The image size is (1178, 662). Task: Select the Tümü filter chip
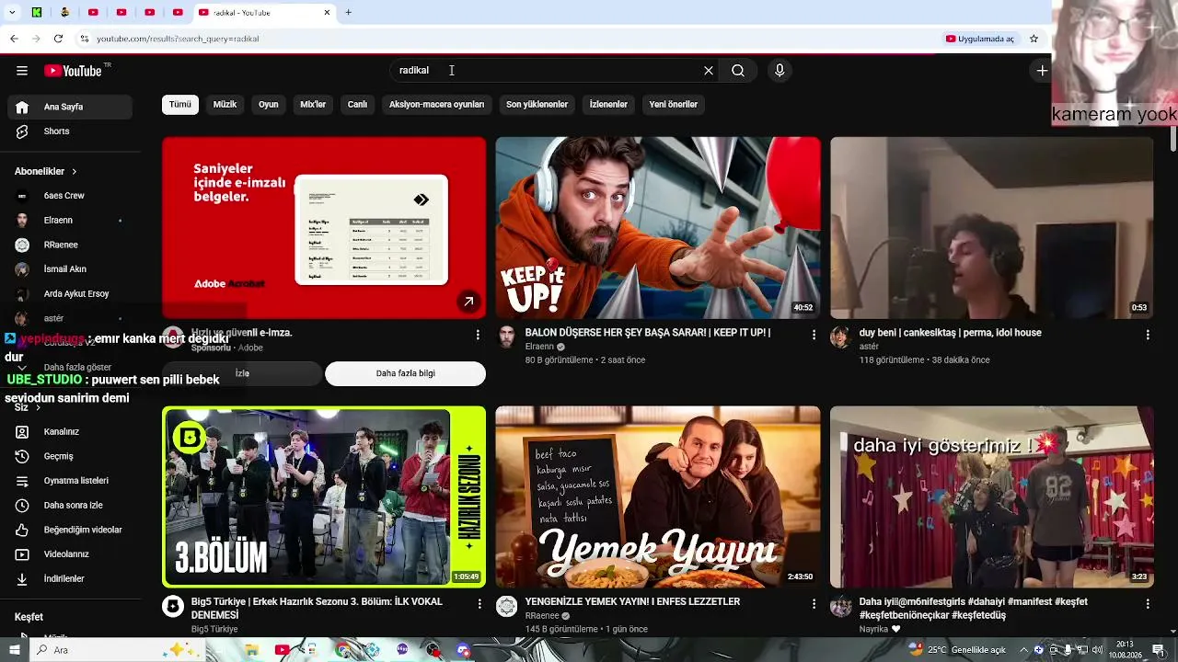(180, 105)
